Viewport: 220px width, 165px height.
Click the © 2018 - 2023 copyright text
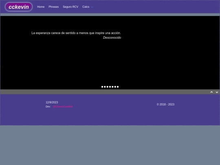[165, 104]
